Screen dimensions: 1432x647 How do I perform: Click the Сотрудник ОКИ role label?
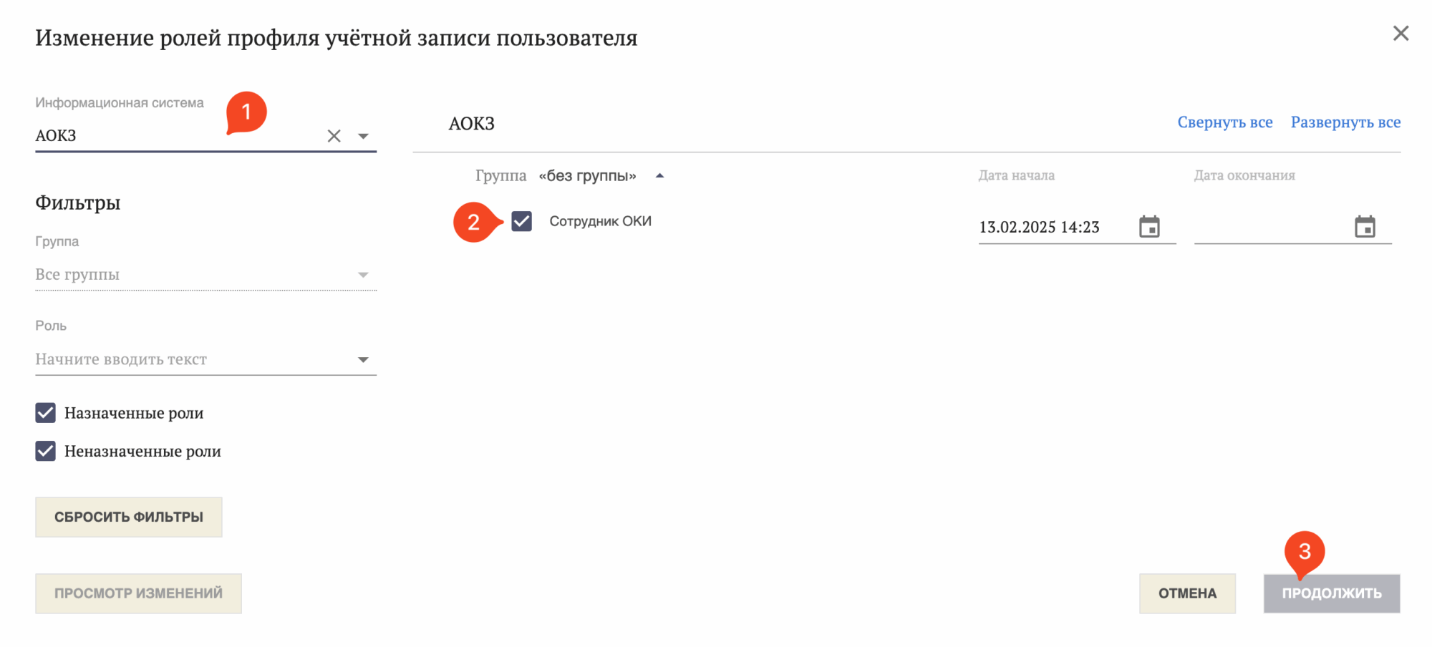pyautogui.click(x=600, y=221)
